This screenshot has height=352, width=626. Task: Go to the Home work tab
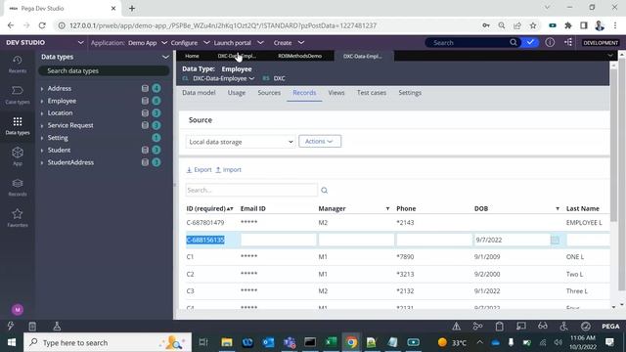(x=192, y=56)
